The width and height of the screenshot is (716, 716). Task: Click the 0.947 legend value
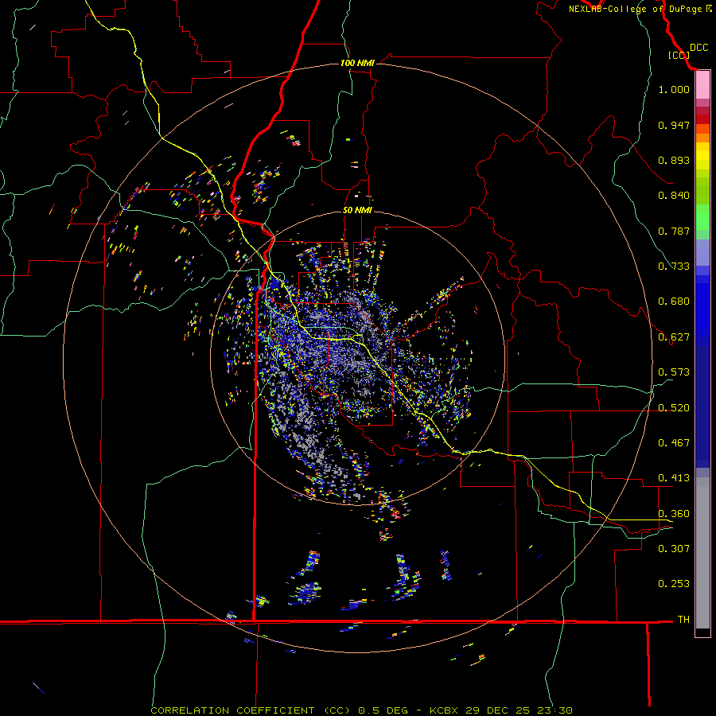[674, 125]
